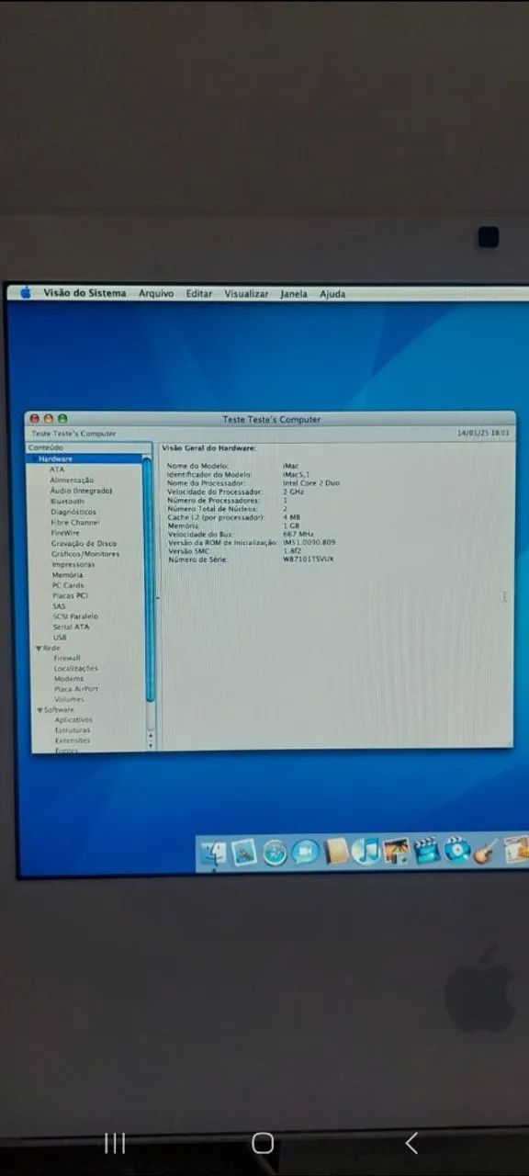Click the Conteúdo column header
This screenshot has height=1176, width=529.
click(x=90, y=447)
